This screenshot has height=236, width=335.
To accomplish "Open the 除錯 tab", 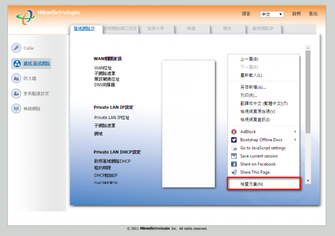I will pyautogui.click(x=191, y=28).
